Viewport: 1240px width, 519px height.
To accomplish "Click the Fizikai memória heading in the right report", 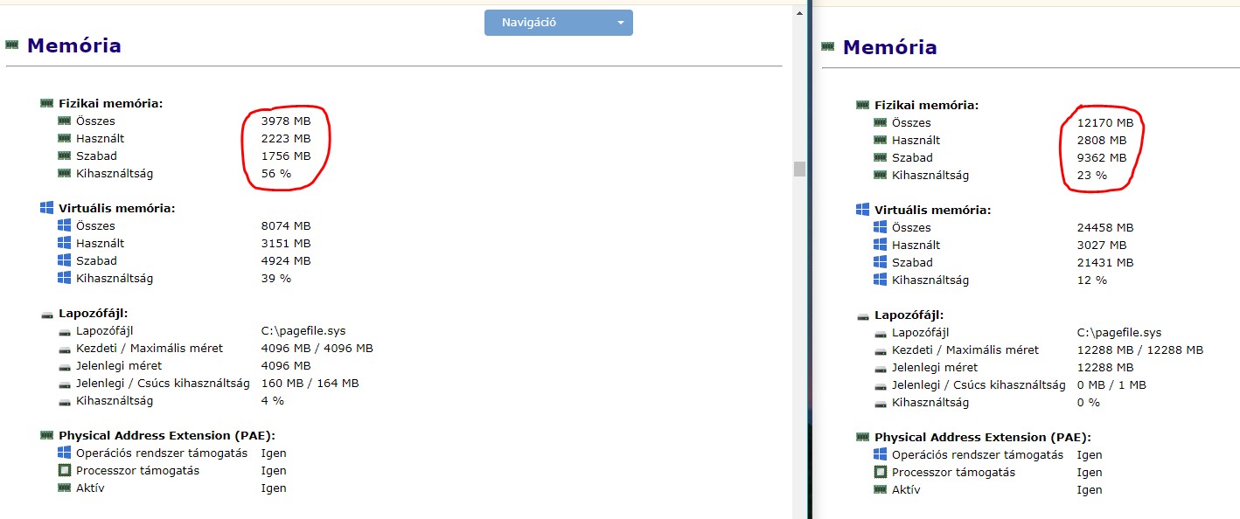I will point(927,105).
